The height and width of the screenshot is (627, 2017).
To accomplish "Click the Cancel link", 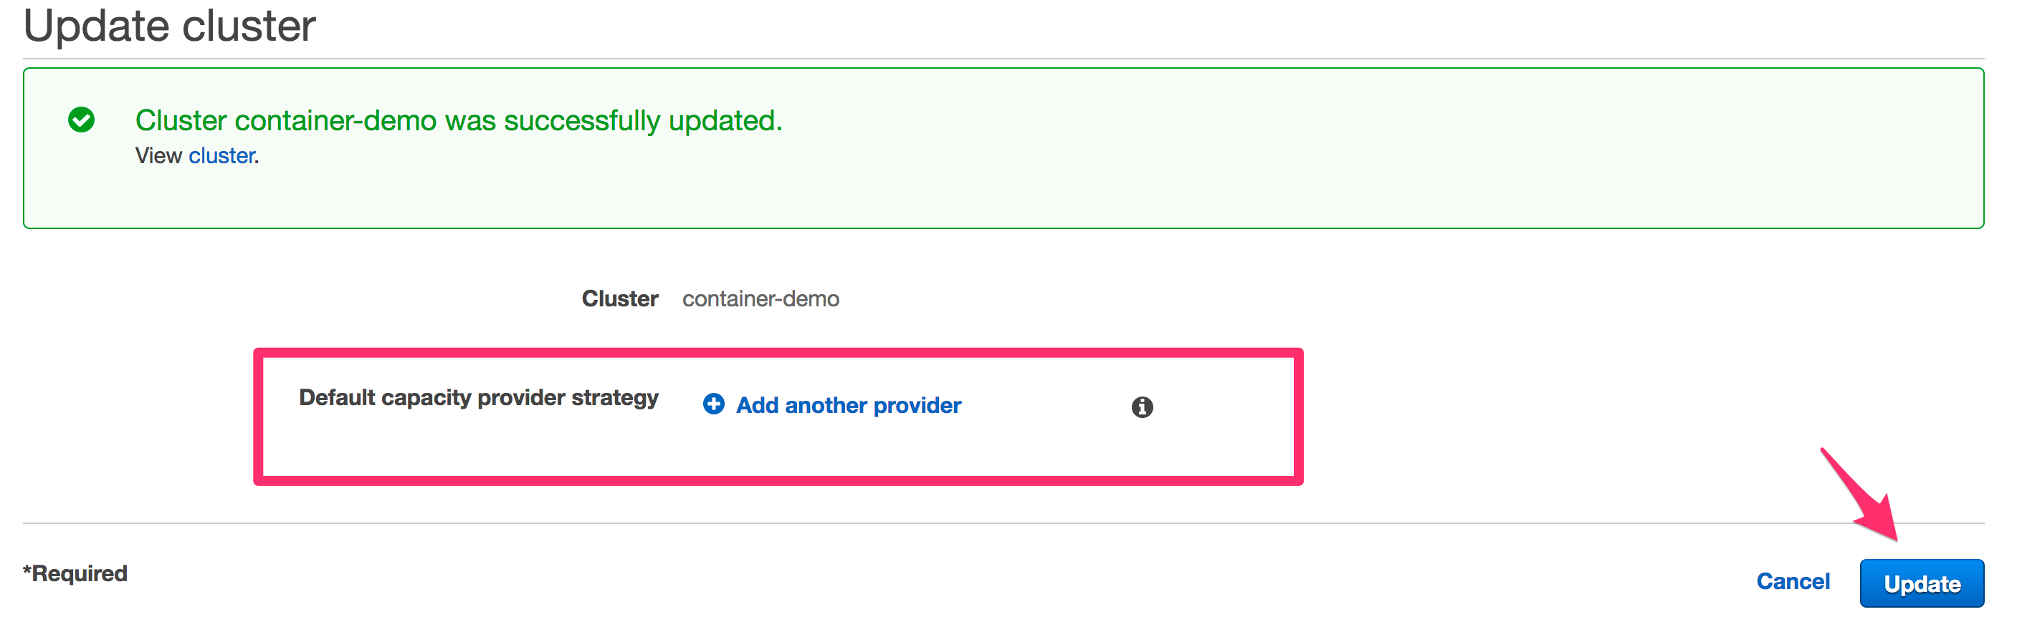I will 1792,581.
